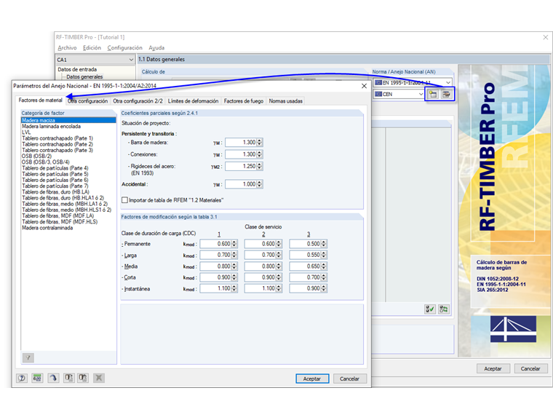Open the Ayuda menu
This screenshot has width=553, height=420.
[x=156, y=47]
